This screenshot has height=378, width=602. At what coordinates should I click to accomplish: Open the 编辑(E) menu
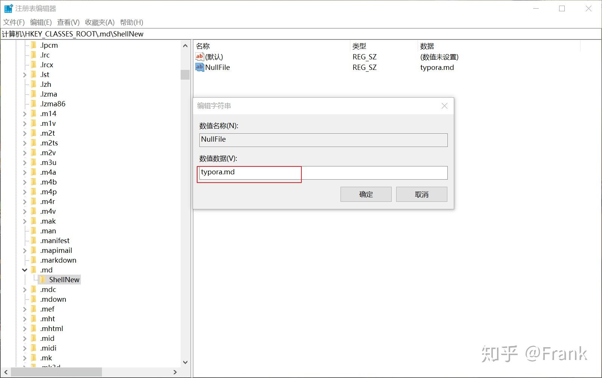pyautogui.click(x=40, y=22)
